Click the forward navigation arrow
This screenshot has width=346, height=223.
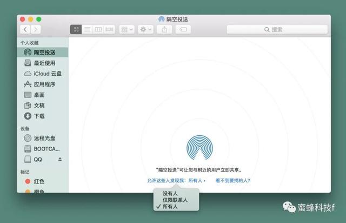pyautogui.click(x=36, y=29)
